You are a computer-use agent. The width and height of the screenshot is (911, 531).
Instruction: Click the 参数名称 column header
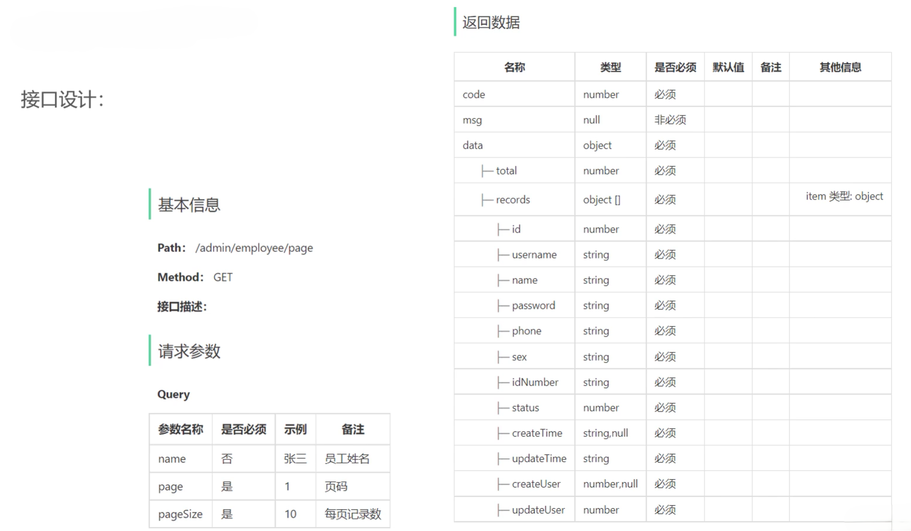181,429
